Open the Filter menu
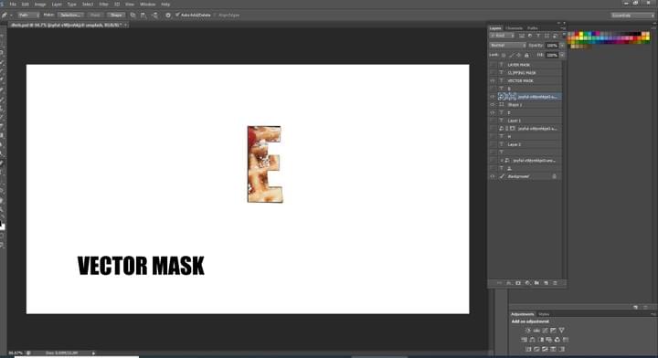 point(103,5)
